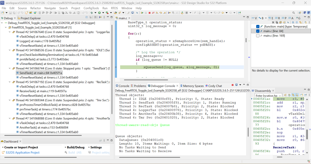311x164 pixels.
Task: Click Refresh view icon in Disassembly toolbar
Action: coord(285,95)
